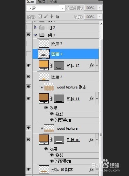Toggle 效果 eye under 形状 11
This screenshot has width=129, height=176.
(x=46, y=108)
